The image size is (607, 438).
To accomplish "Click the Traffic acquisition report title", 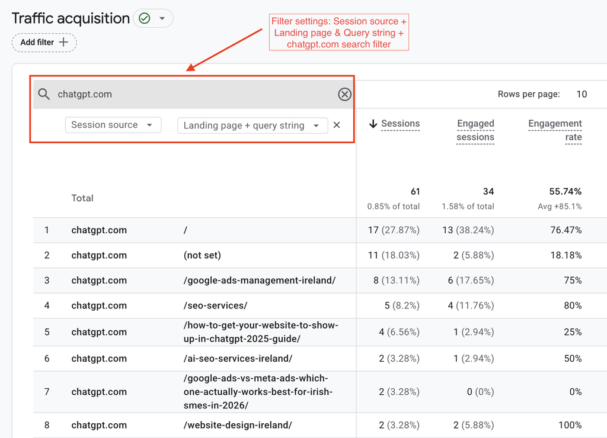I will point(71,18).
